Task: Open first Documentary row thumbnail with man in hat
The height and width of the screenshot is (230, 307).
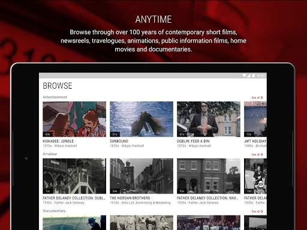Action: point(74,223)
